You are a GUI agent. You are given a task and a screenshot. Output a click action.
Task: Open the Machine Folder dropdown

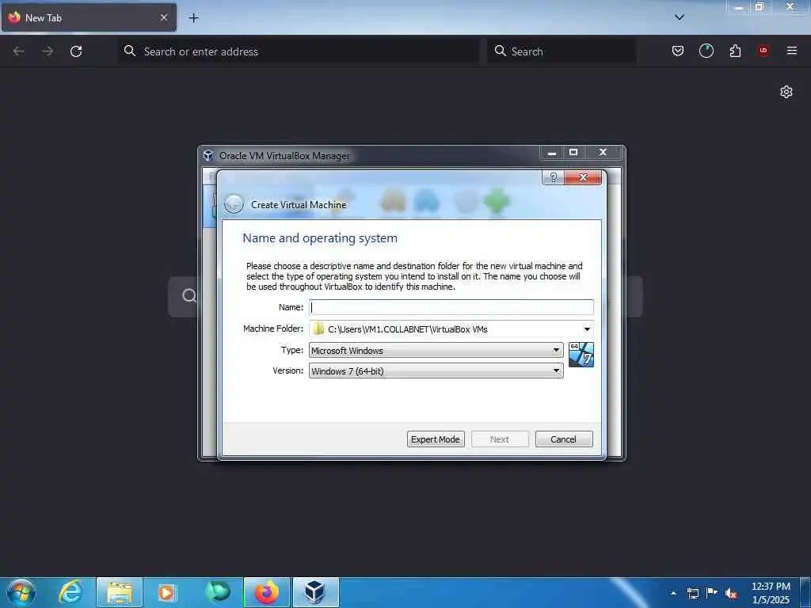[587, 329]
